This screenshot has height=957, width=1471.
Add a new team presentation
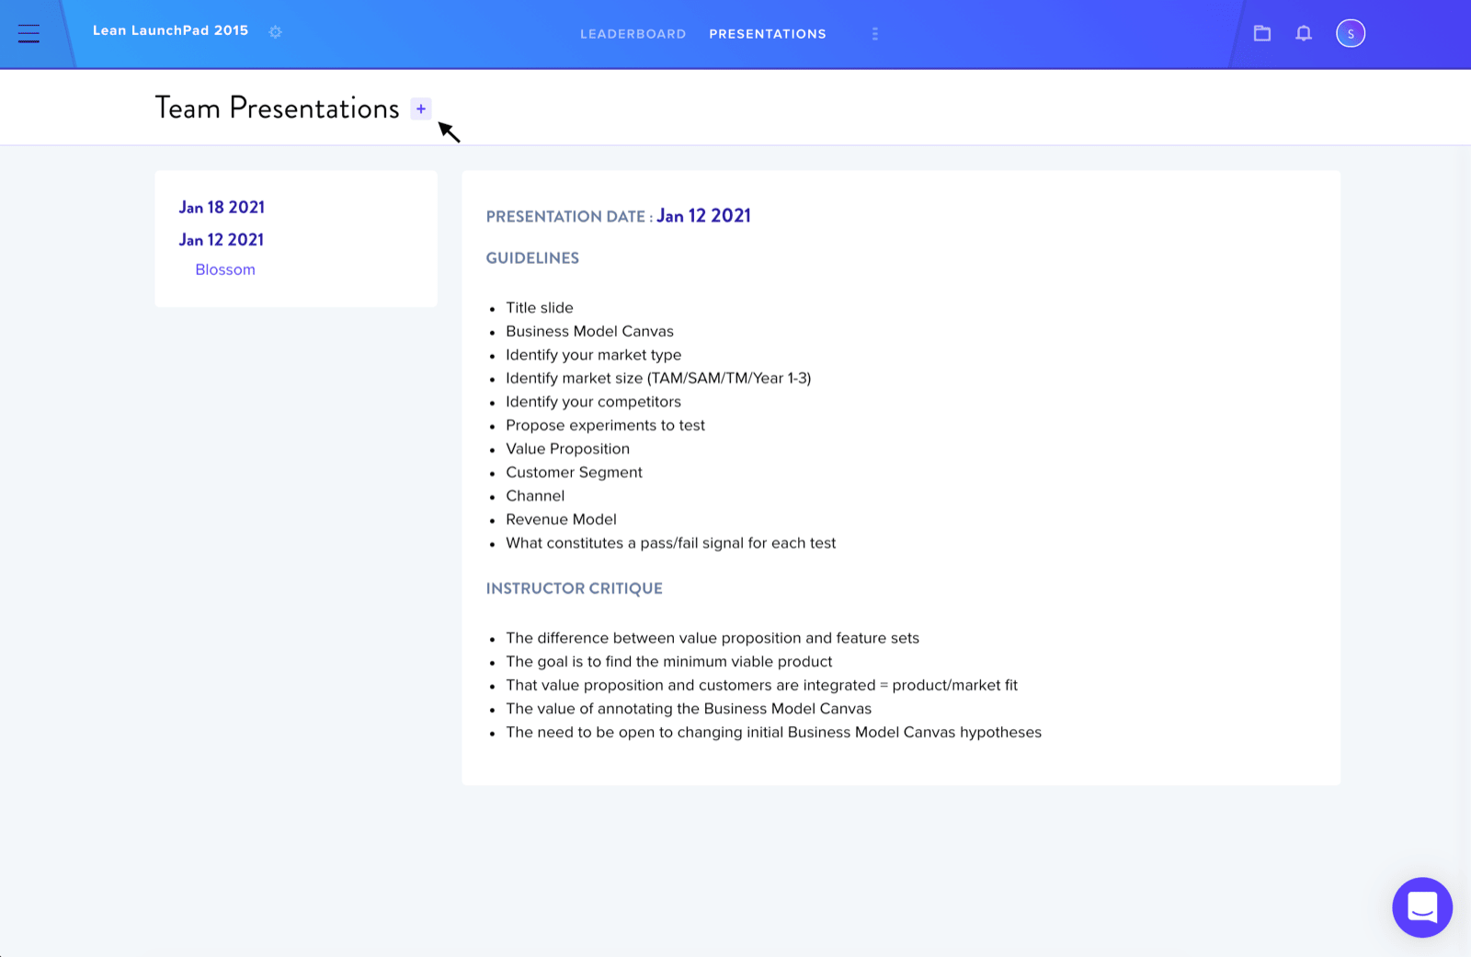pyautogui.click(x=421, y=108)
